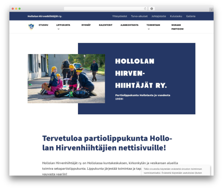
Task: Open the Lippukunta menu item
Action: click(x=63, y=25)
